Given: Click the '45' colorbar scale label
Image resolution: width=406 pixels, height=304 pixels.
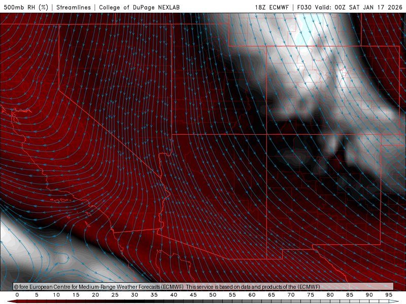Looking at the screenshot, I should [x=193, y=295].
